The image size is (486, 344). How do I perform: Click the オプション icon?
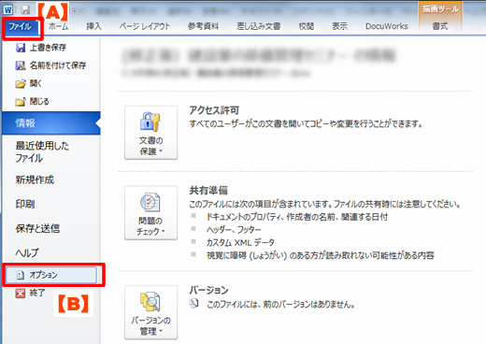click(21, 275)
